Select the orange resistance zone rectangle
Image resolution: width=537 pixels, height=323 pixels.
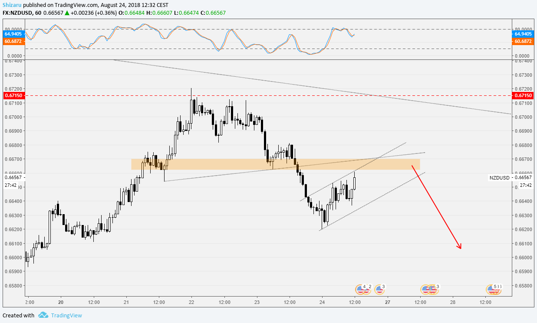click(x=276, y=164)
